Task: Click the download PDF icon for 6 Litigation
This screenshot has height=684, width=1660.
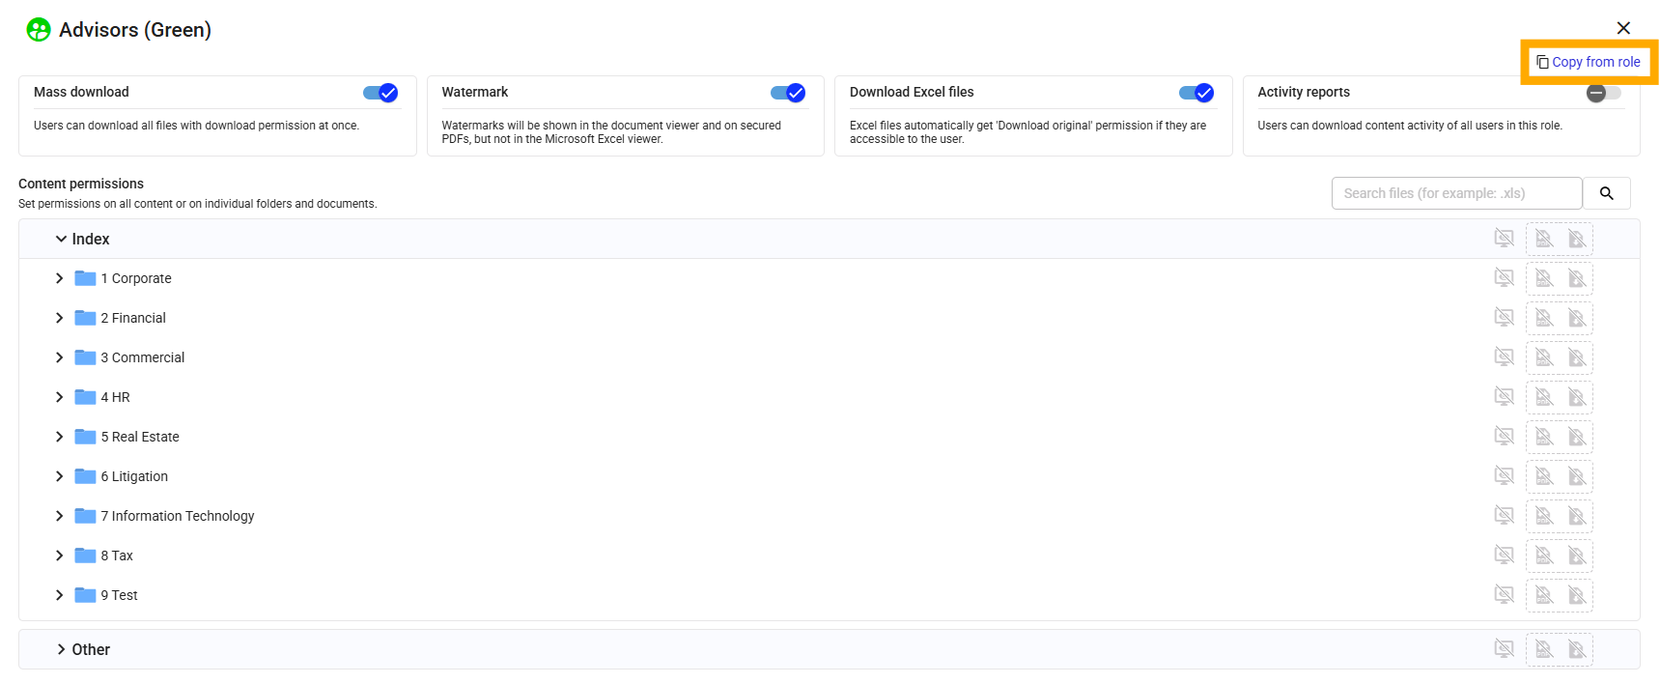Action: point(1544,476)
